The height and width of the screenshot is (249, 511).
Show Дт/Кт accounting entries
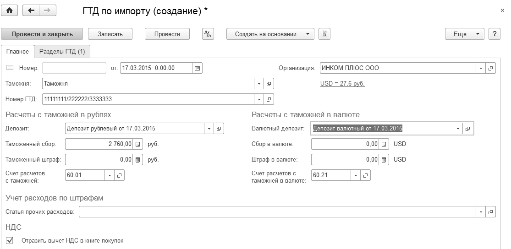[208, 34]
